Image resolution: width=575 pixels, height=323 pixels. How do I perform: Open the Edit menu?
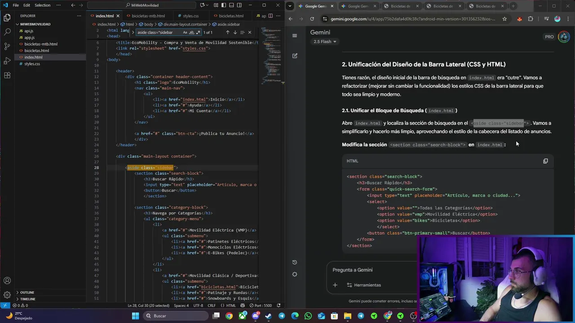click(x=27, y=5)
